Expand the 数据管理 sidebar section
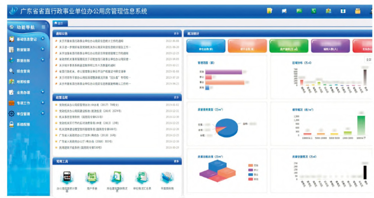This screenshot has width=374, height=198. (x=43, y=49)
